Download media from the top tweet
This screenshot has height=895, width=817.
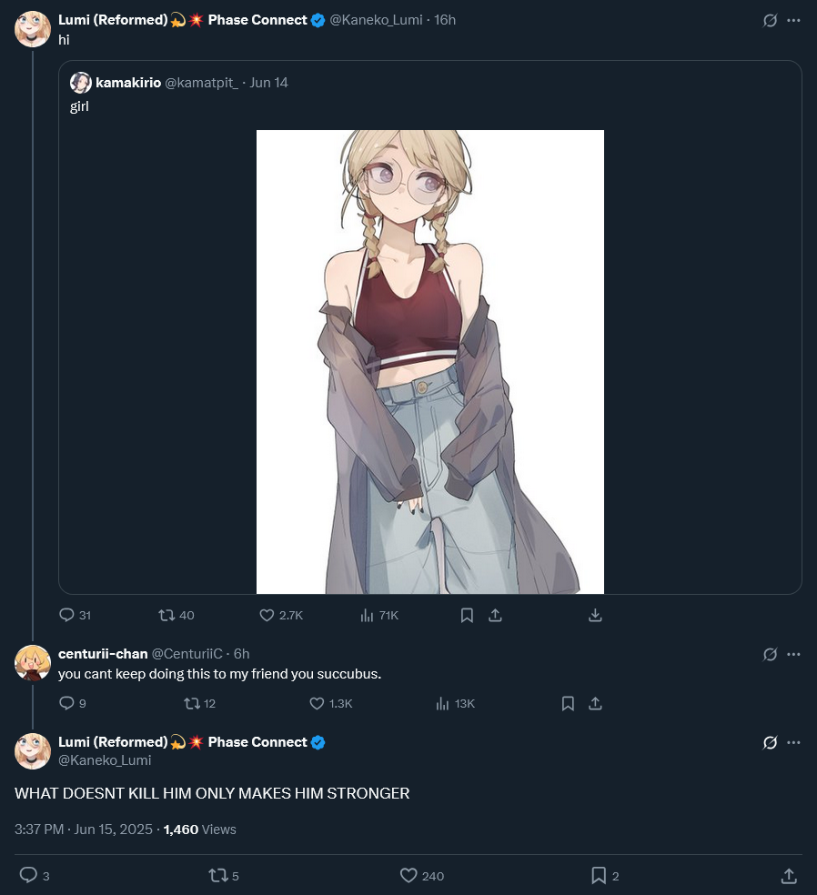click(595, 615)
